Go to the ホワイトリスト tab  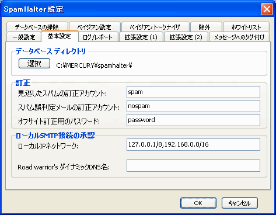pyautogui.click(x=246, y=27)
